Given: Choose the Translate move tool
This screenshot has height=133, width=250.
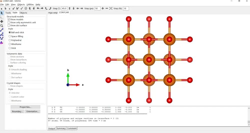Looking at the screenshot, I should (2, 21).
